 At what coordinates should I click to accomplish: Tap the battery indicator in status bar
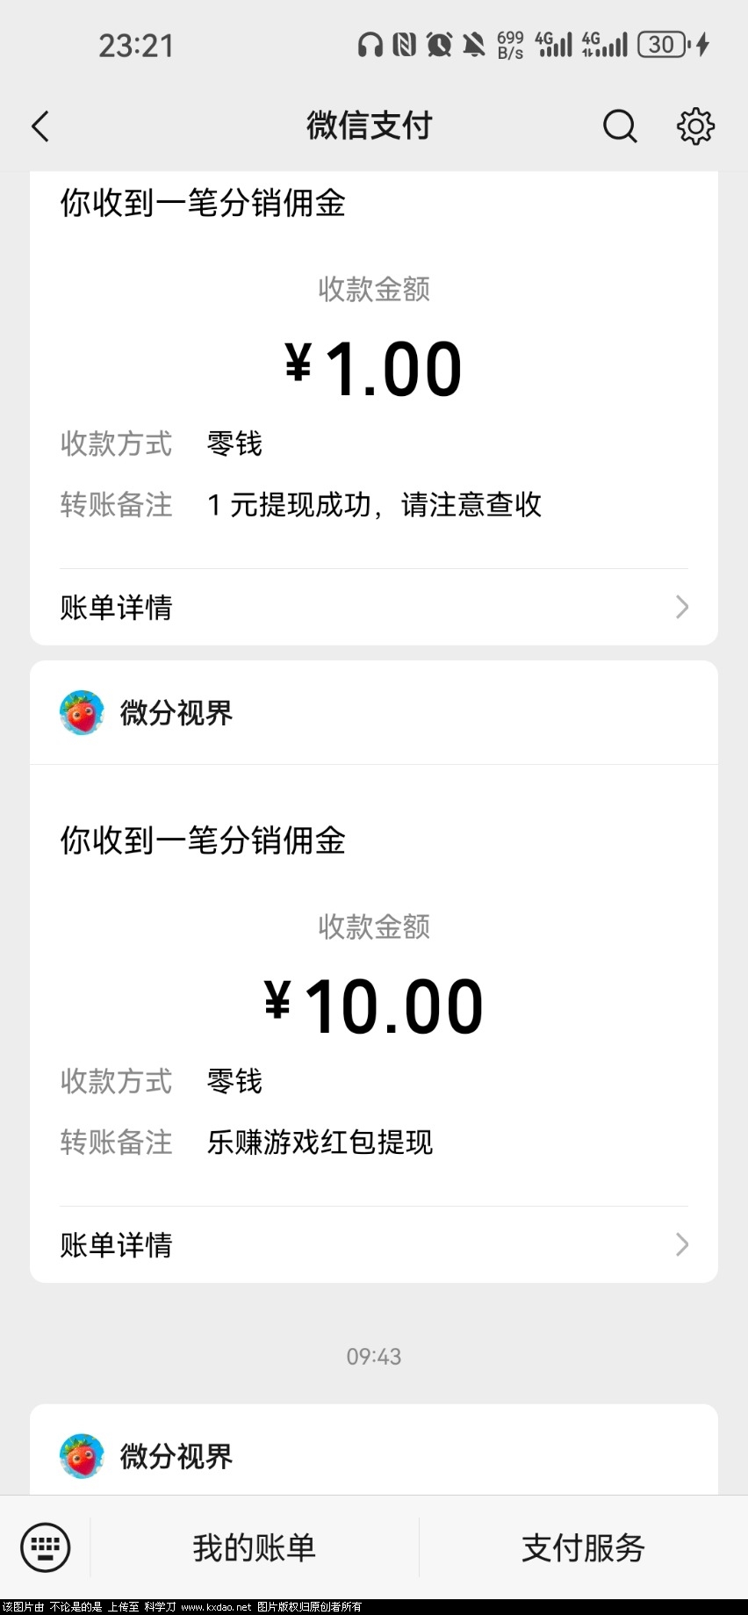pos(663,45)
